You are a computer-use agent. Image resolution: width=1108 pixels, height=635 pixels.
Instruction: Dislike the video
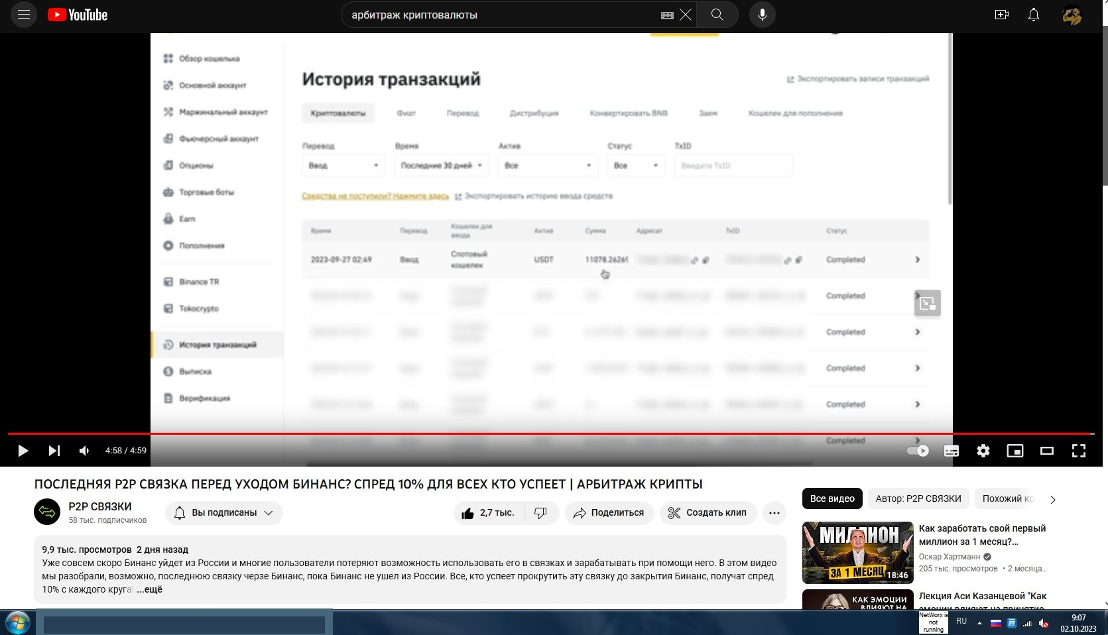541,512
